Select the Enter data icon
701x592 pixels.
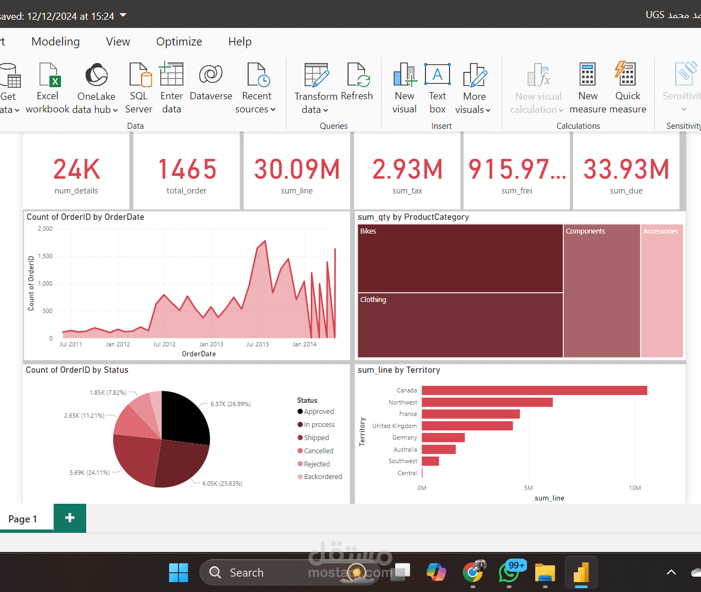171,75
